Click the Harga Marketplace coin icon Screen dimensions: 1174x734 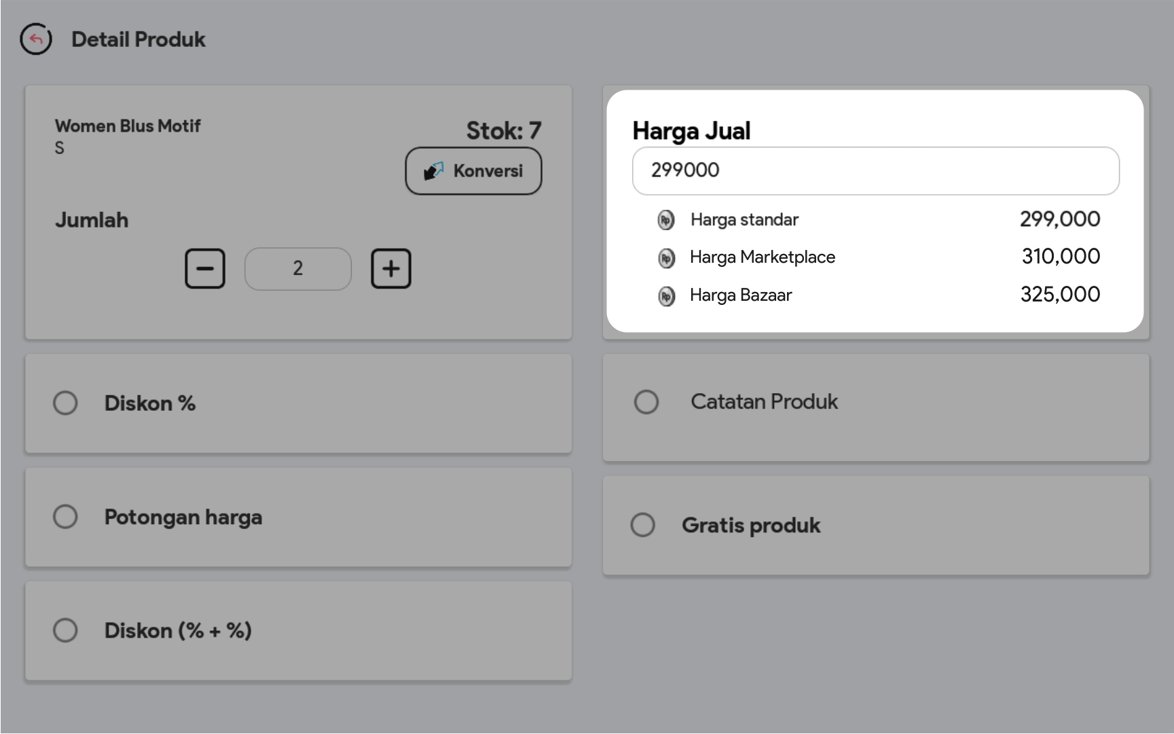click(x=666, y=258)
